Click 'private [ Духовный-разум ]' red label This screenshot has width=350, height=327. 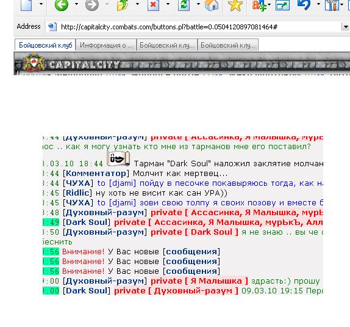coord(176,291)
